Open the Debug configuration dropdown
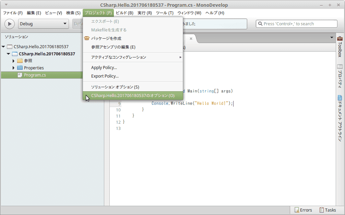This screenshot has width=345, height=215. tap(43, 24)
